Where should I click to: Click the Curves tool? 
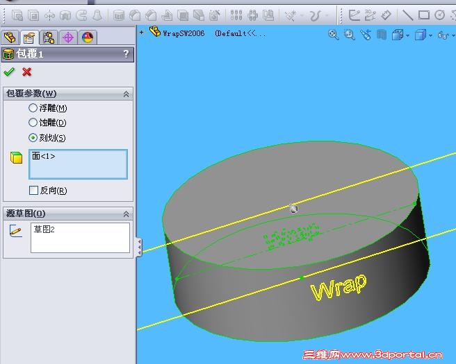point(315,15)
